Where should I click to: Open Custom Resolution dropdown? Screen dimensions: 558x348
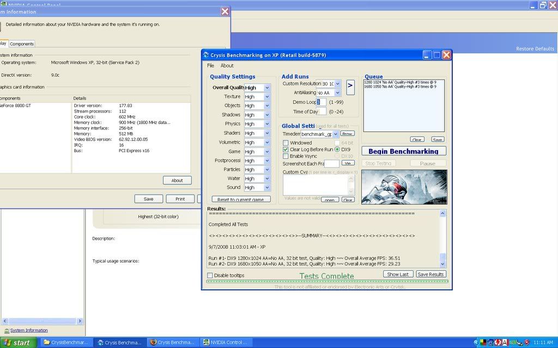[x=337, y=84]
